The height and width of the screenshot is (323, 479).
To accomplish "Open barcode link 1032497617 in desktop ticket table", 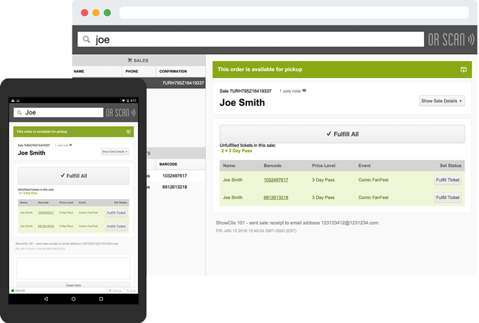I will tap(276, 180).
